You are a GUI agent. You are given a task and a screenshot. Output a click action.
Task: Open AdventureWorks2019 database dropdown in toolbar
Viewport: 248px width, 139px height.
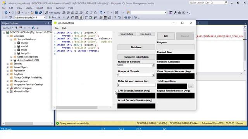(44, 17)
